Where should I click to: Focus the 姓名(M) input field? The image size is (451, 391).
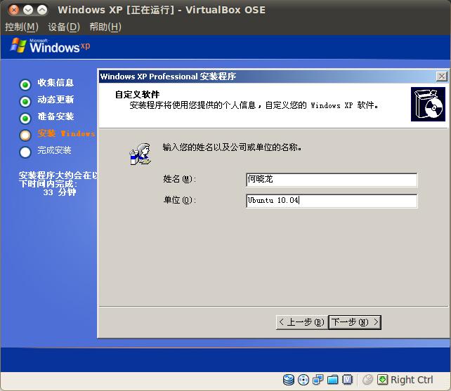pyautogui.click(x=332, y=180)
